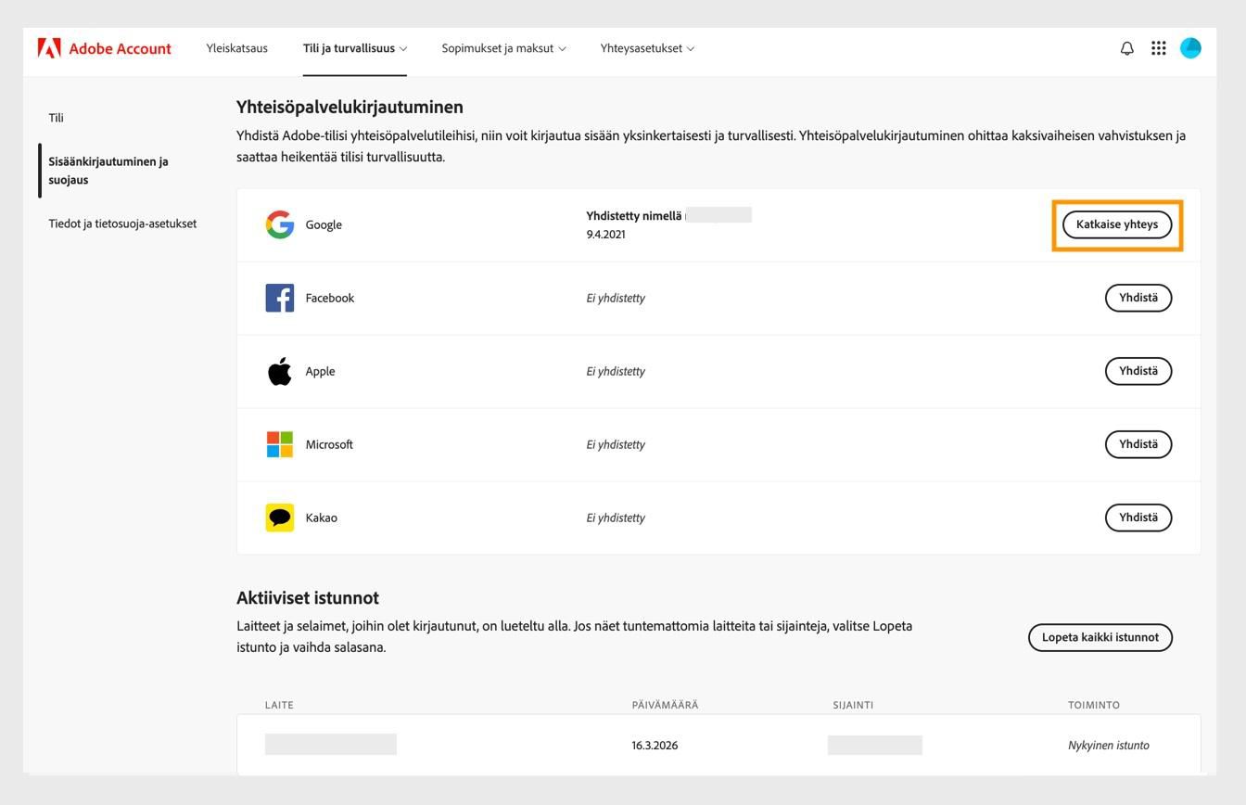The height and width of the screenshot is (805, 1246).
Task: Expand the Tili ja turvallisuus dropdown
Action: (354, 47)
